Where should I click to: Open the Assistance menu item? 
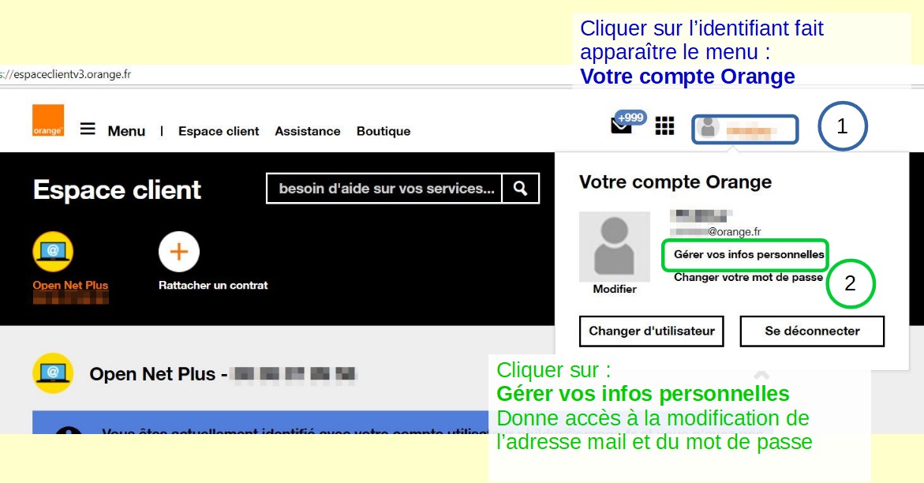click(x=308, y=131)
